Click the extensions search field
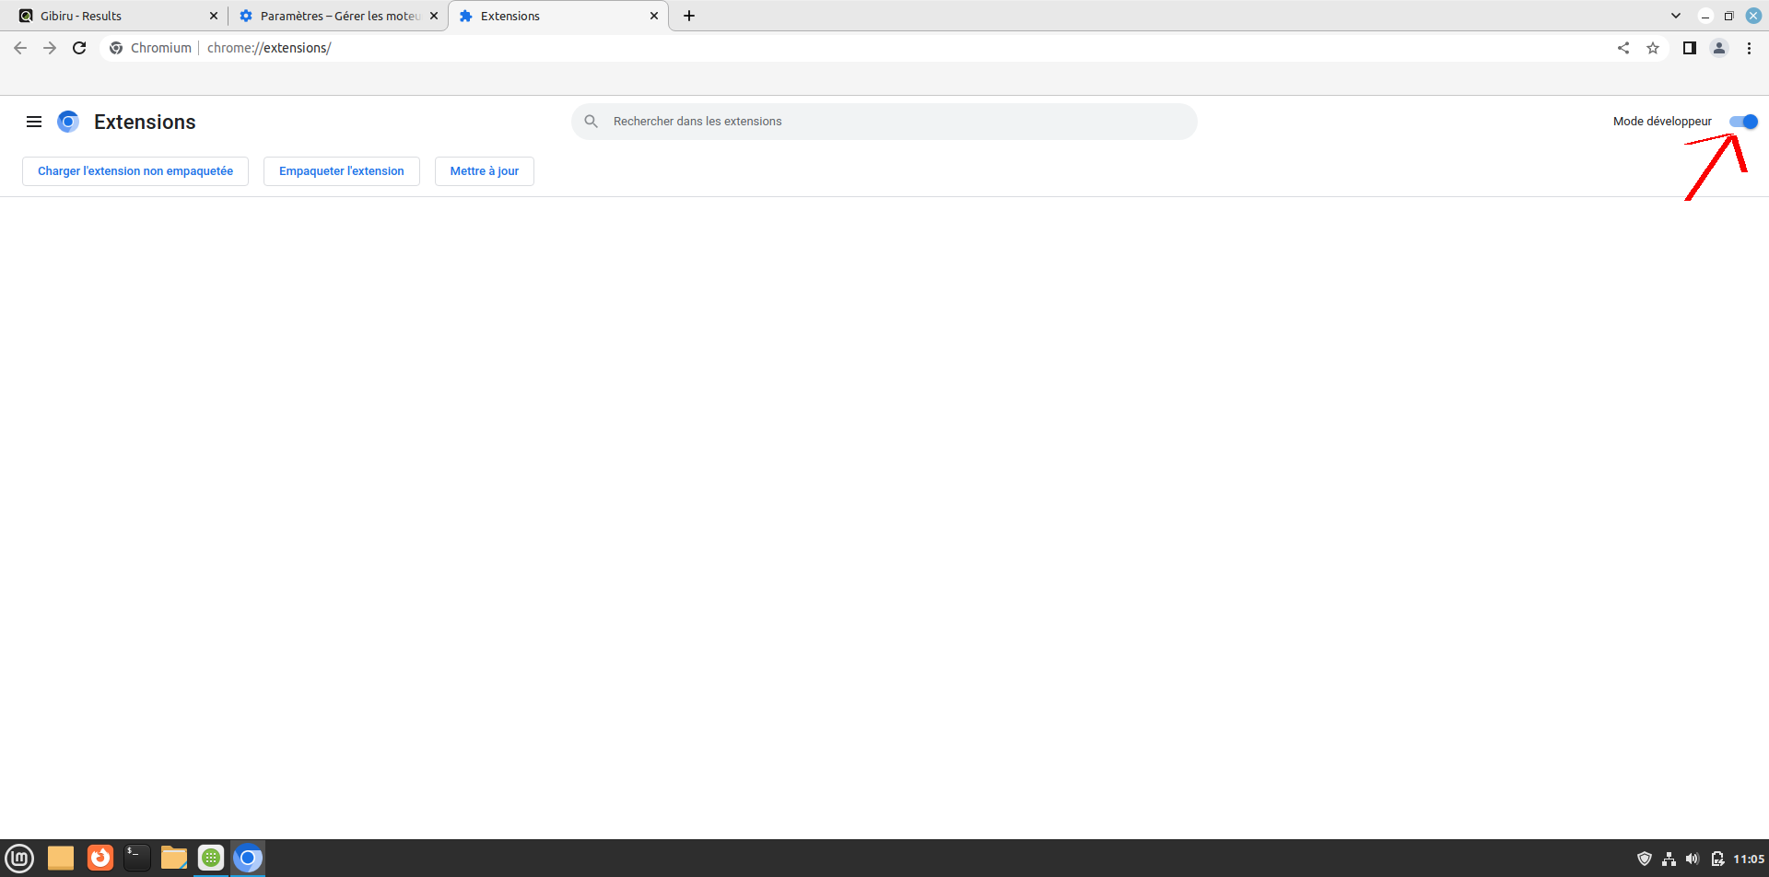The width and height of the screenshot is (1769, 877). (x=884, y=122)
